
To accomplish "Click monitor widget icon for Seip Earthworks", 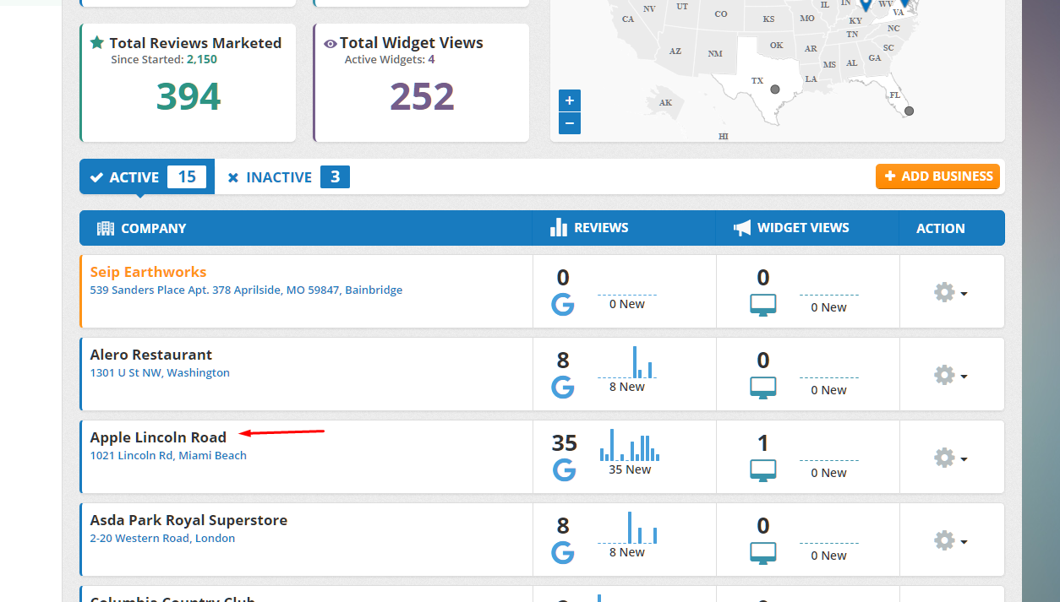I will 763,306.
